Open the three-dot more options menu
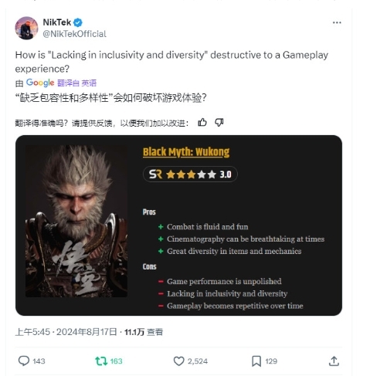Viewport: 370px width, 376px height. point(337,22)
